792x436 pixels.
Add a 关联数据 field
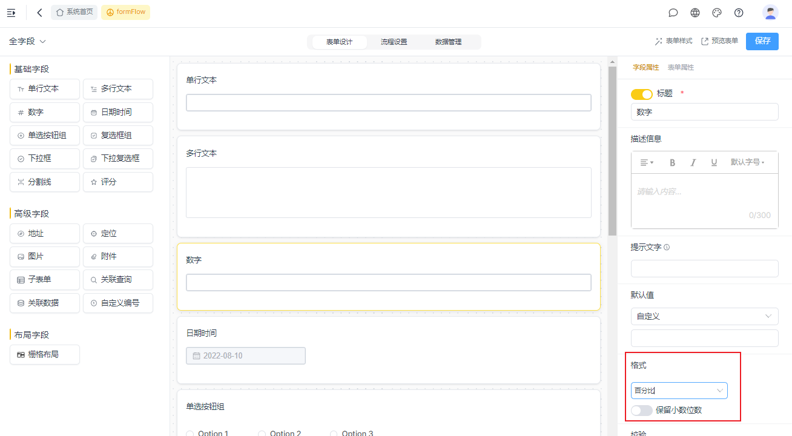tap(45, 303)
